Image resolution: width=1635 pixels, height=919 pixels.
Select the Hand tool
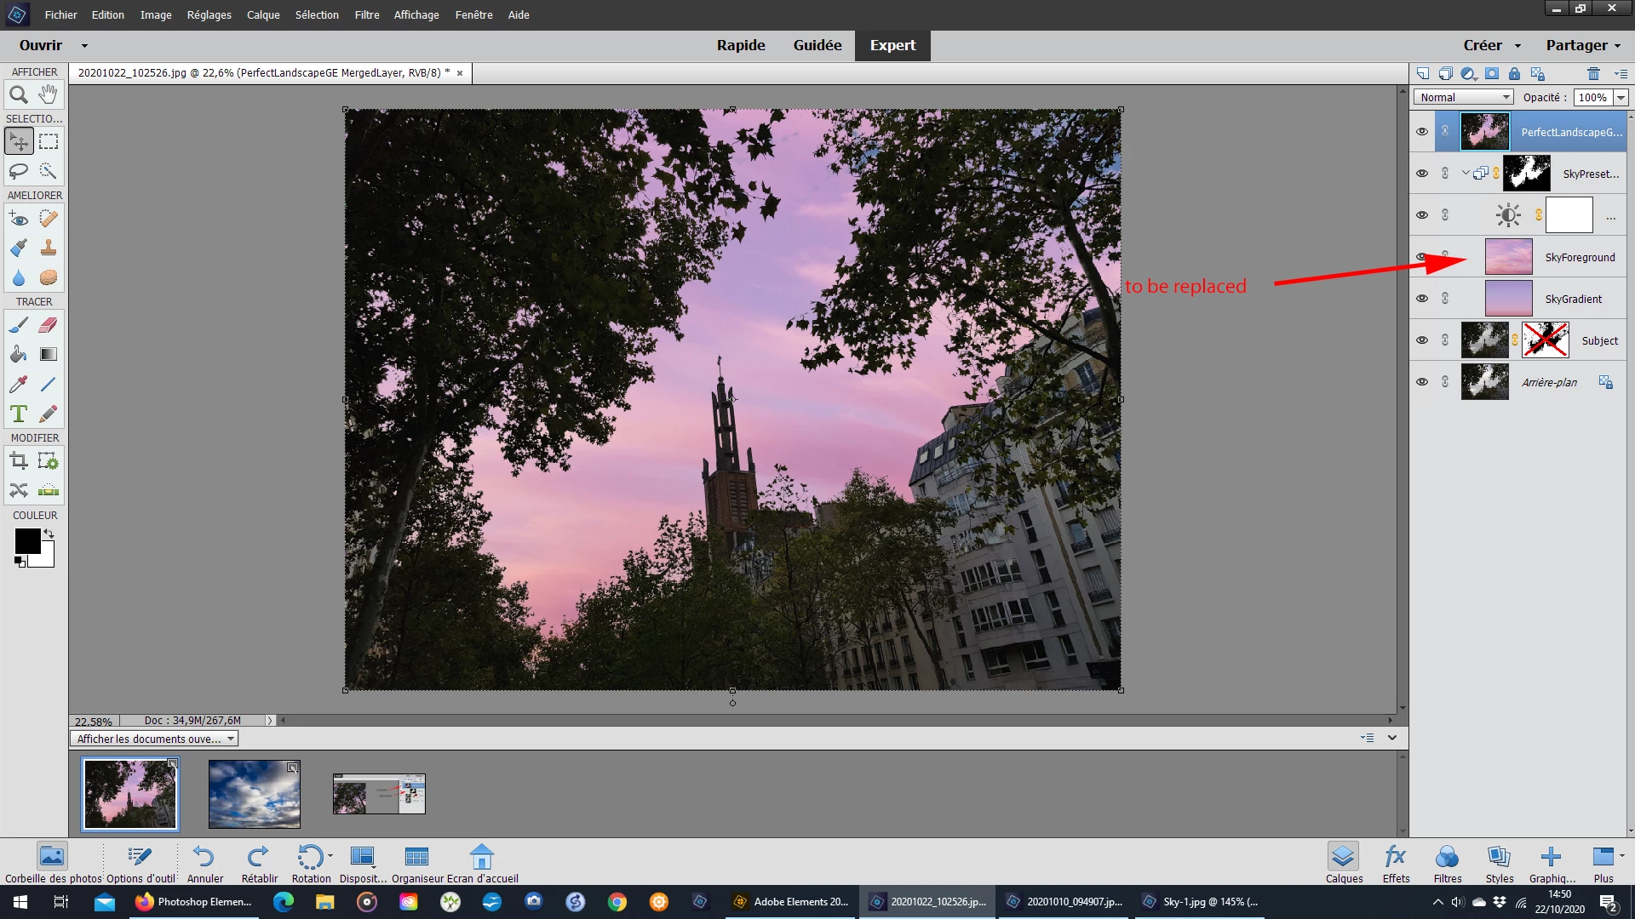pos(49,94)
